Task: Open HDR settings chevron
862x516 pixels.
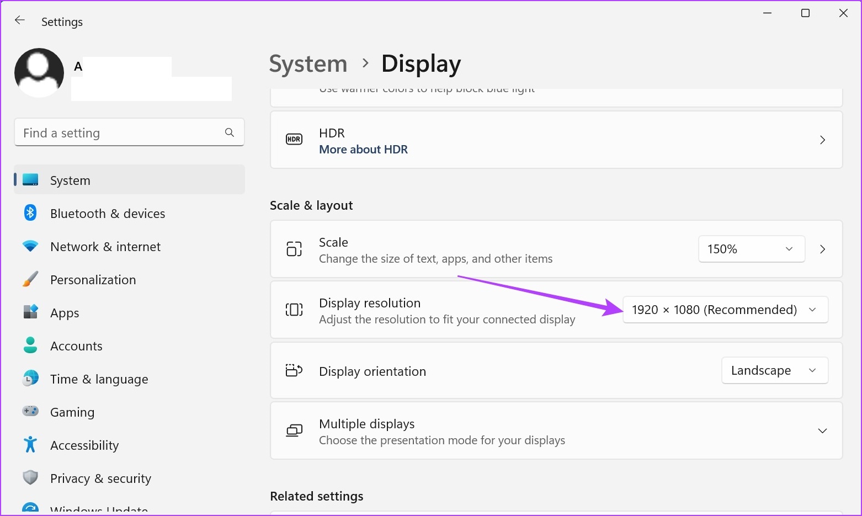Action: click(x=822, y=140)
